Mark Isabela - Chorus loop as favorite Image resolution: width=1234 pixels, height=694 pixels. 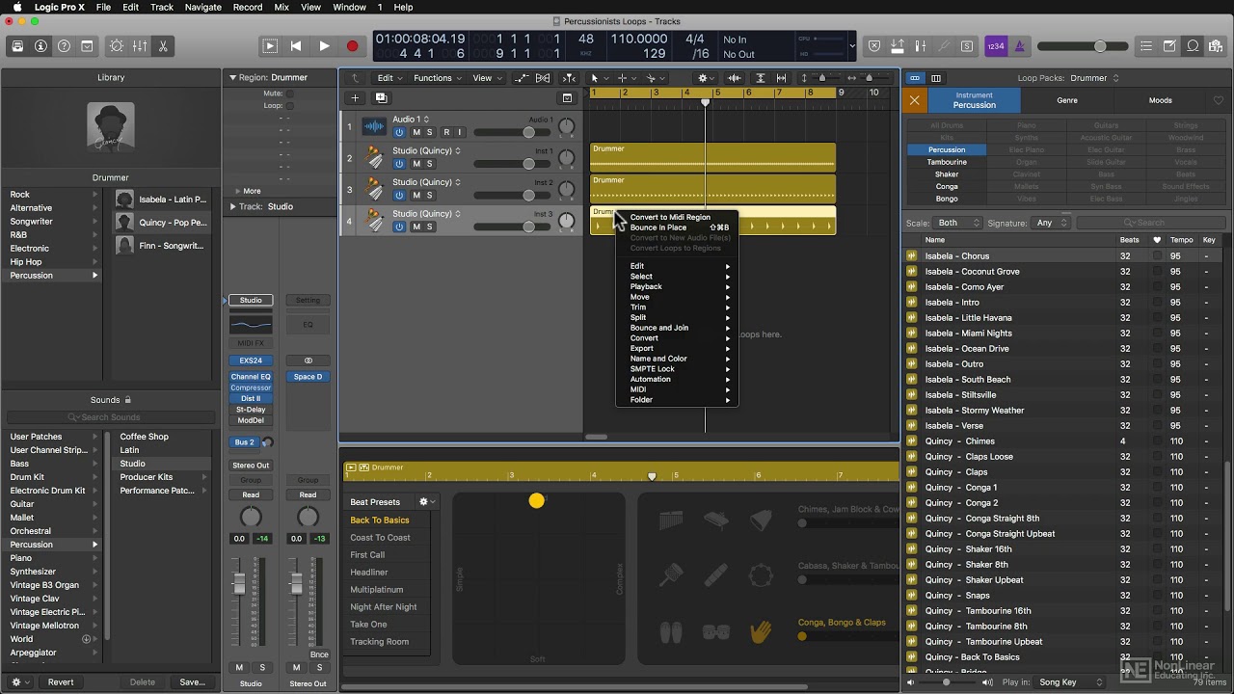1157,256
